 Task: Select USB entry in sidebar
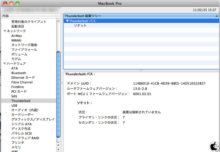pos(14,105)
